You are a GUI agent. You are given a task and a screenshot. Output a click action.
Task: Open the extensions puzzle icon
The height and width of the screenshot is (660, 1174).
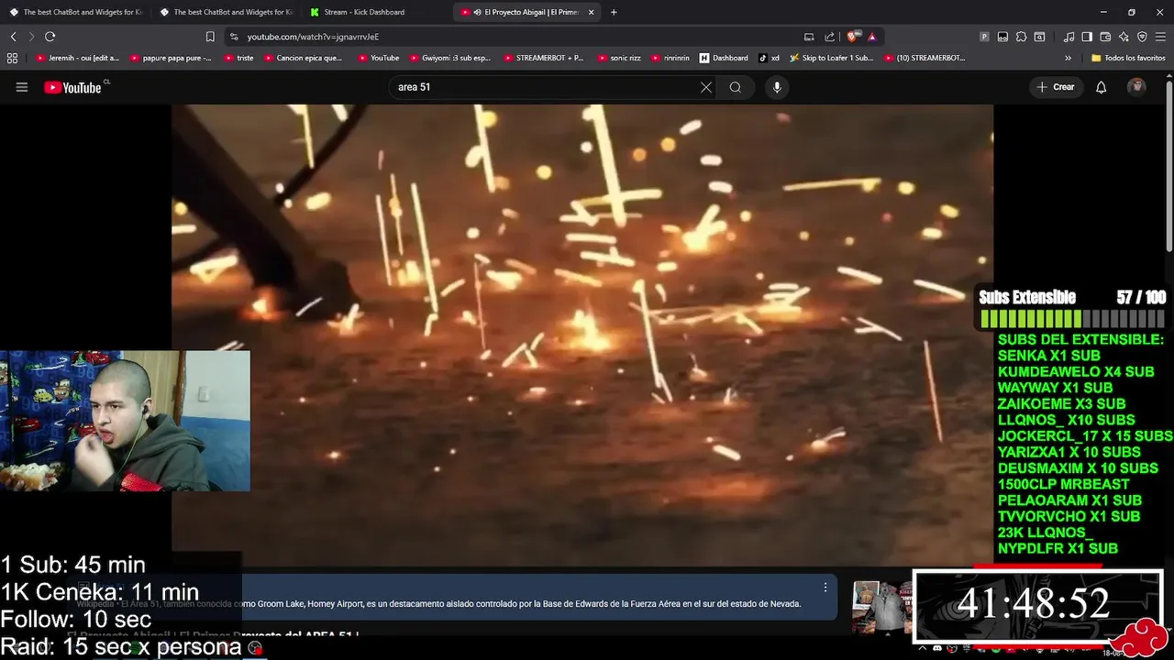[1021, 37]
